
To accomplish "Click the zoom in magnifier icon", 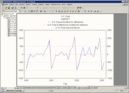I will click(45, 11).
